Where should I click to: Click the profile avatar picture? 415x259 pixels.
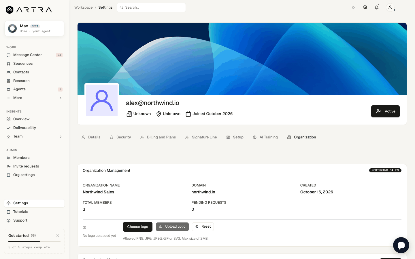click(x=102, y=100)
